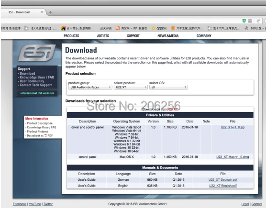Expand the select product dropdown showing U22 XT
The image size is (266, 211).
[x=131, y=87]
